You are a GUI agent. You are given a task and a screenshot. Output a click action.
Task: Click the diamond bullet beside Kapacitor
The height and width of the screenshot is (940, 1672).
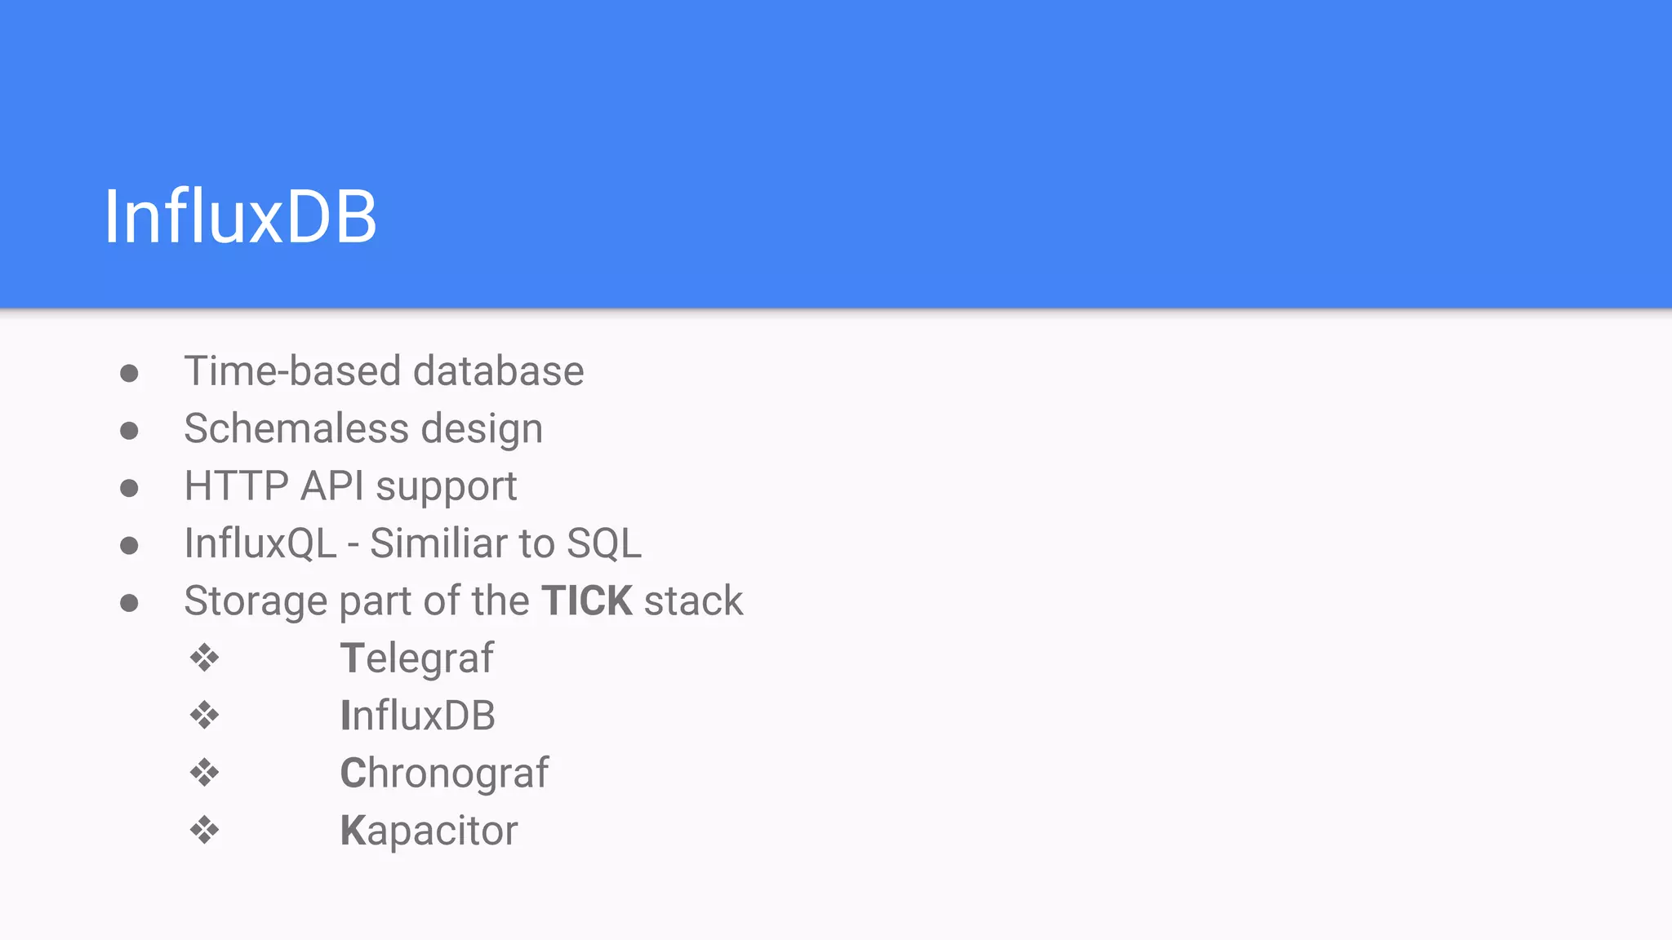[x=204, y=831]
